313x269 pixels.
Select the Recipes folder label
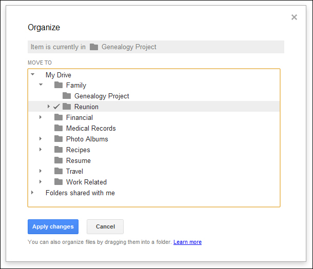tap(78, 150)
